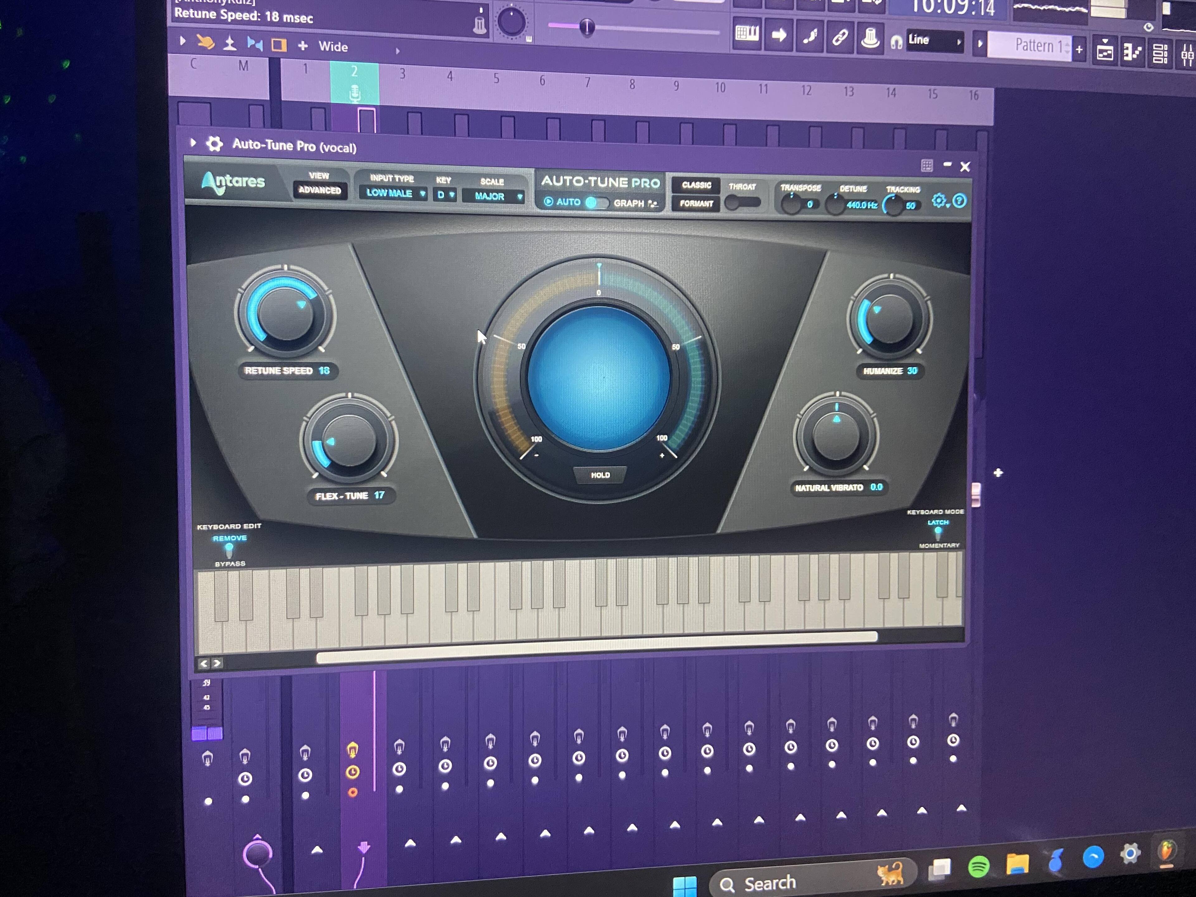This screenshot has width=1196, height=897.
Task: Click the plugin options gear icon
Action: [x=215, y=144]
